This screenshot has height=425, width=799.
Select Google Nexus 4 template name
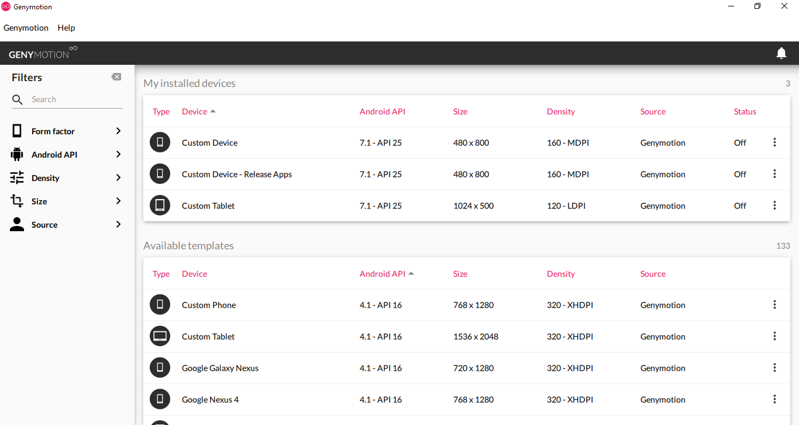210,399
